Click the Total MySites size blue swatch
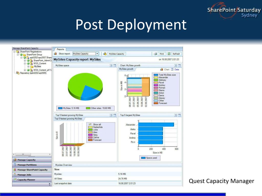Viewport: 262px width, 196px height. pos(156,75)
